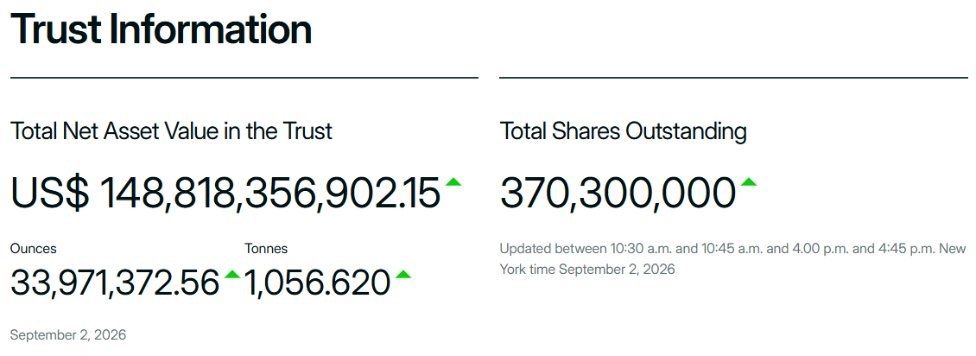976x356 pixels.
Task: Click the US$ 148,818,356,902.15 value
Action: [x=225, y=193]
